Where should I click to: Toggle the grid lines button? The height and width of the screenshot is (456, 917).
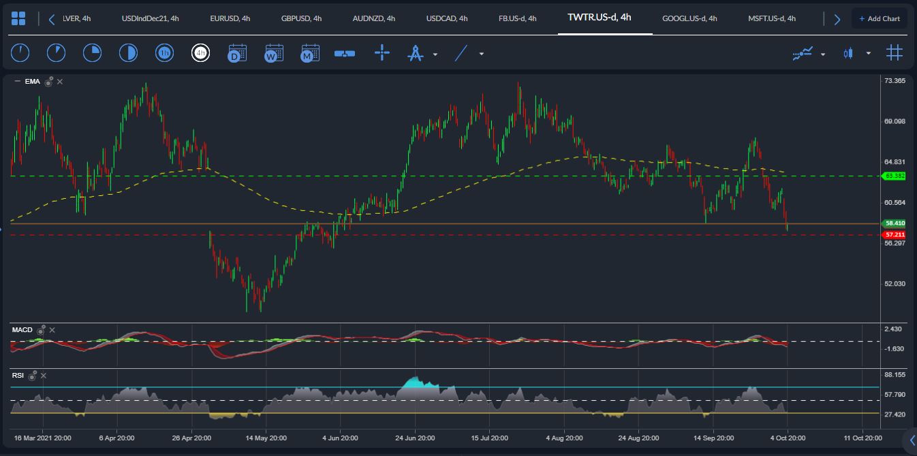(895, 52)
